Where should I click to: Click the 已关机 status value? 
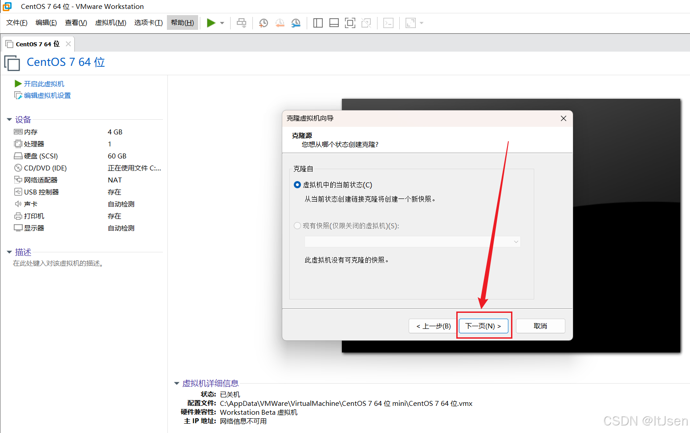coord(230,394)
